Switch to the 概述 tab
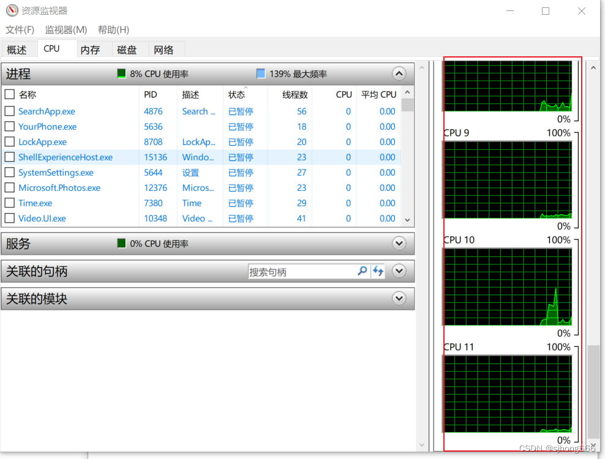The image size is (605, 459). 17,50
